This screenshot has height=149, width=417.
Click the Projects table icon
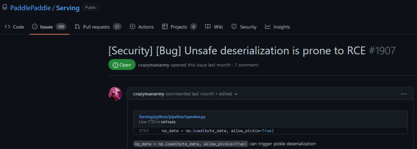[165, 26]
